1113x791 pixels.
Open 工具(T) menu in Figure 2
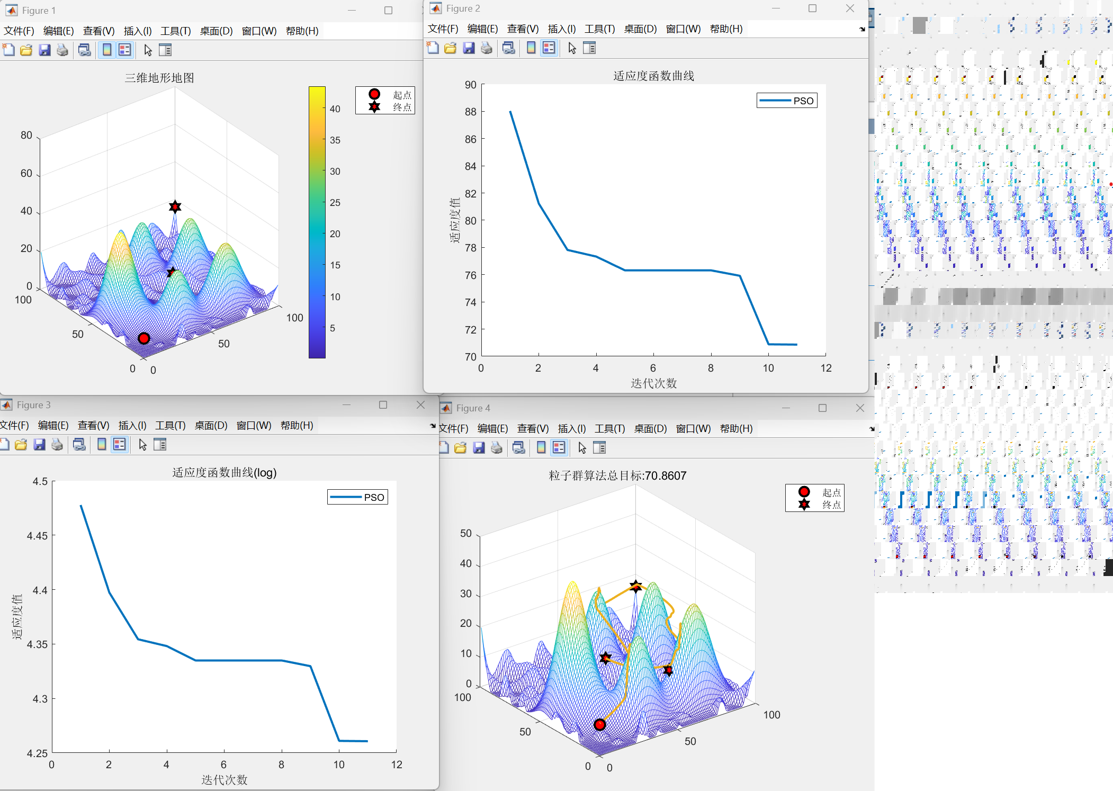pyautogui.click(x=599, y=29)
